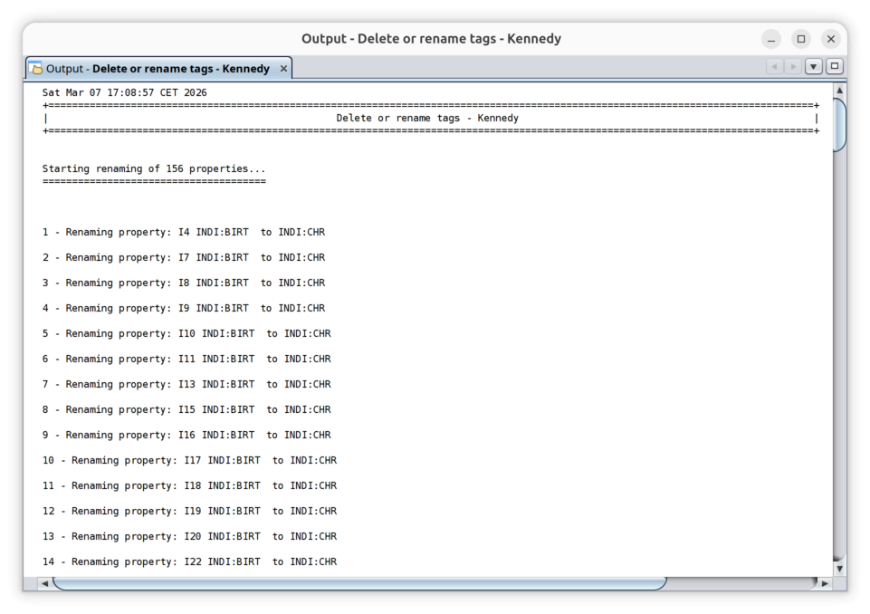Viewport: 870px width, 614px height.
Task: Click the timestamp line Sat Mar 07
Action: 125,93
